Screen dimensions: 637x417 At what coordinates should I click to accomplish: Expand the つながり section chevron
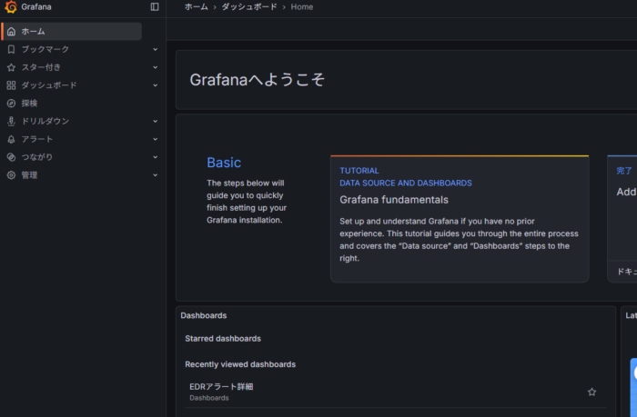(155, 157)
